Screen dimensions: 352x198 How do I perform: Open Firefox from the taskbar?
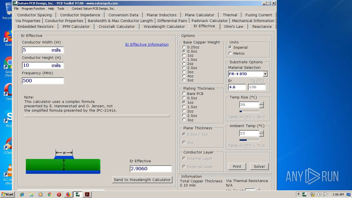pos(68,194)
